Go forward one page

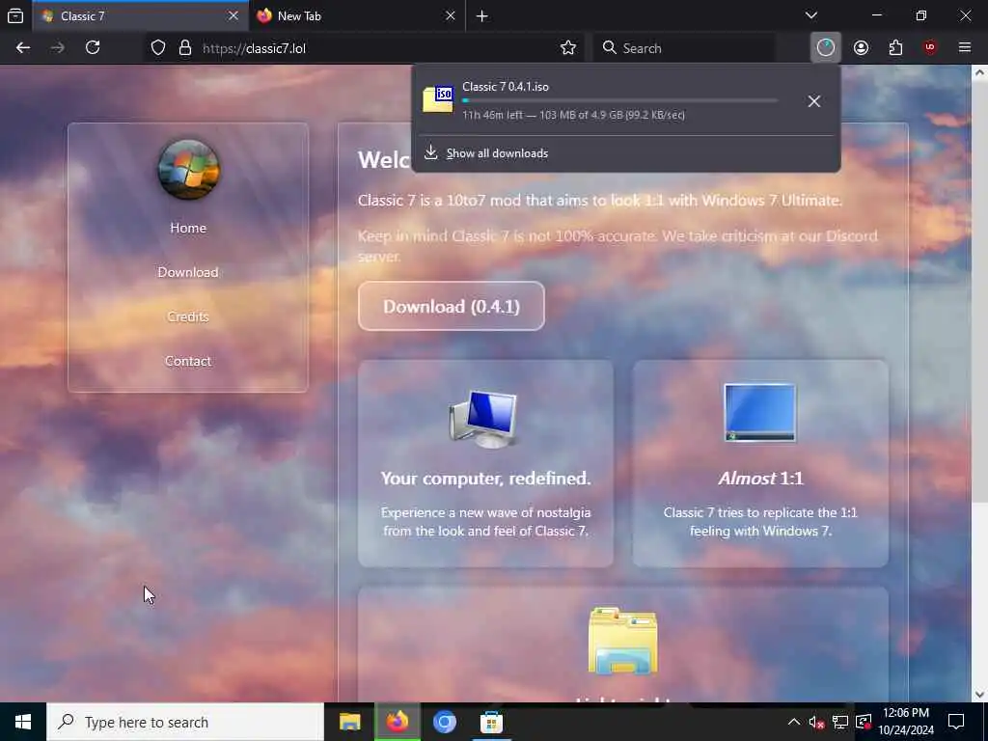pyautogui.click(x=57, y=48)
